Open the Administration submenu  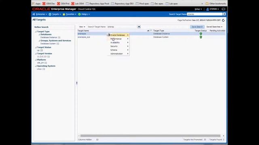coord(118,54)
